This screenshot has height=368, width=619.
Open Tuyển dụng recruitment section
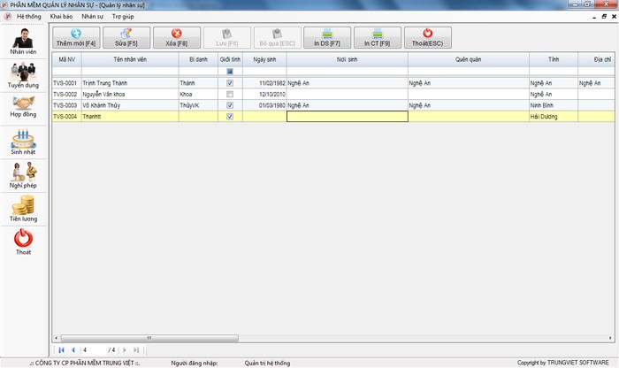click(x=24, y=74)
